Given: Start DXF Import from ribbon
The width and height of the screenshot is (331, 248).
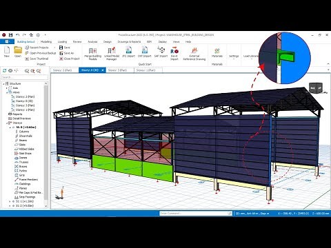Looking at the screenshot, I should pos(145,50).
